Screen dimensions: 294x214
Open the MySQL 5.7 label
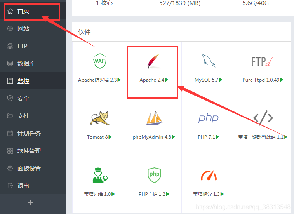[207, 80]
